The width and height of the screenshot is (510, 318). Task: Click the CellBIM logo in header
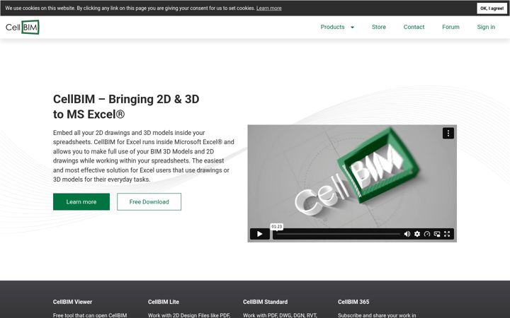click(x=23, y=27)
